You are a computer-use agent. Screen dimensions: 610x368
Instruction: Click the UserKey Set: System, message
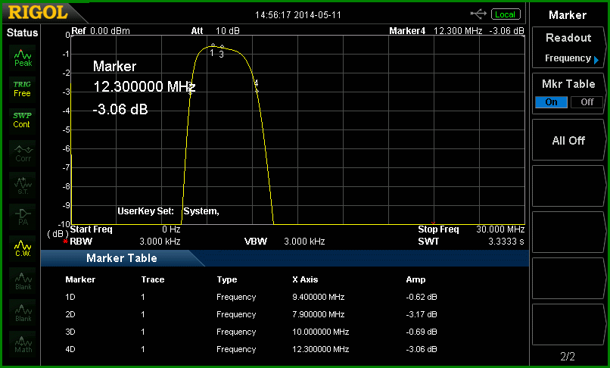tap(169, 211)
